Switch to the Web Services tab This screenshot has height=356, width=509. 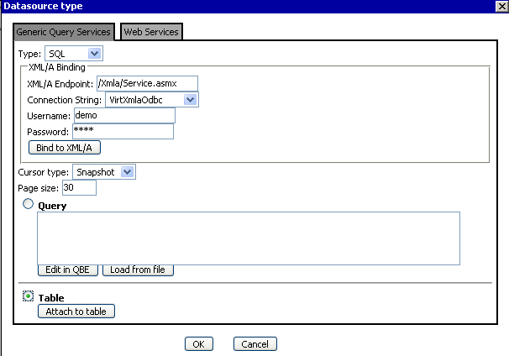[151, 32]
